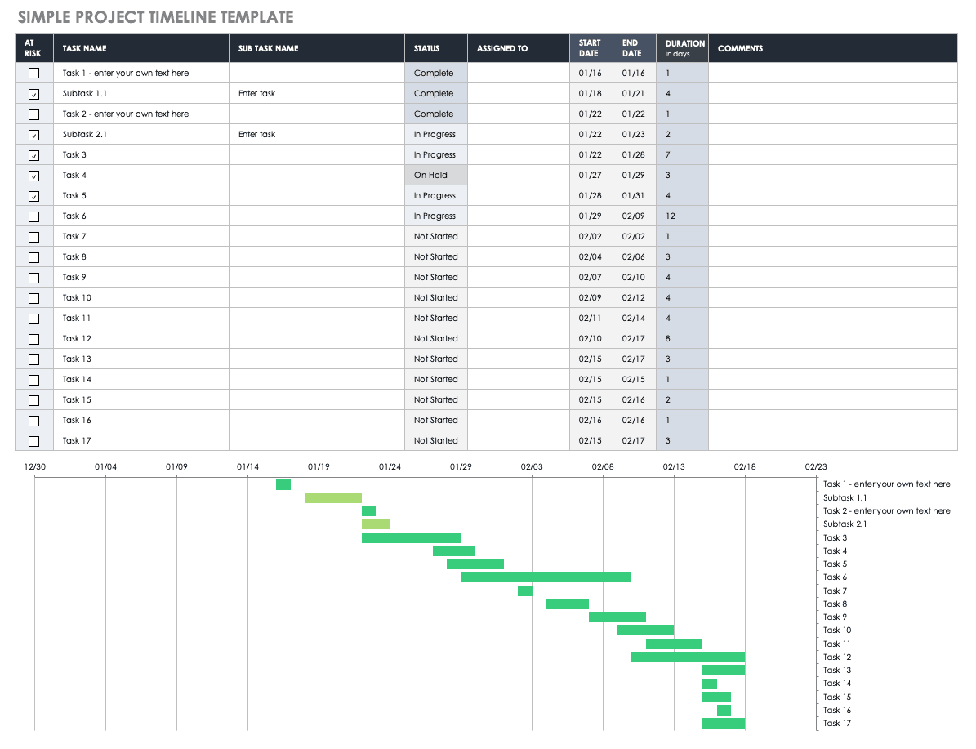Uncheck the At Risk box for Task 4
The height and width of the screenshot is (749, 976).
pos(33,175)
